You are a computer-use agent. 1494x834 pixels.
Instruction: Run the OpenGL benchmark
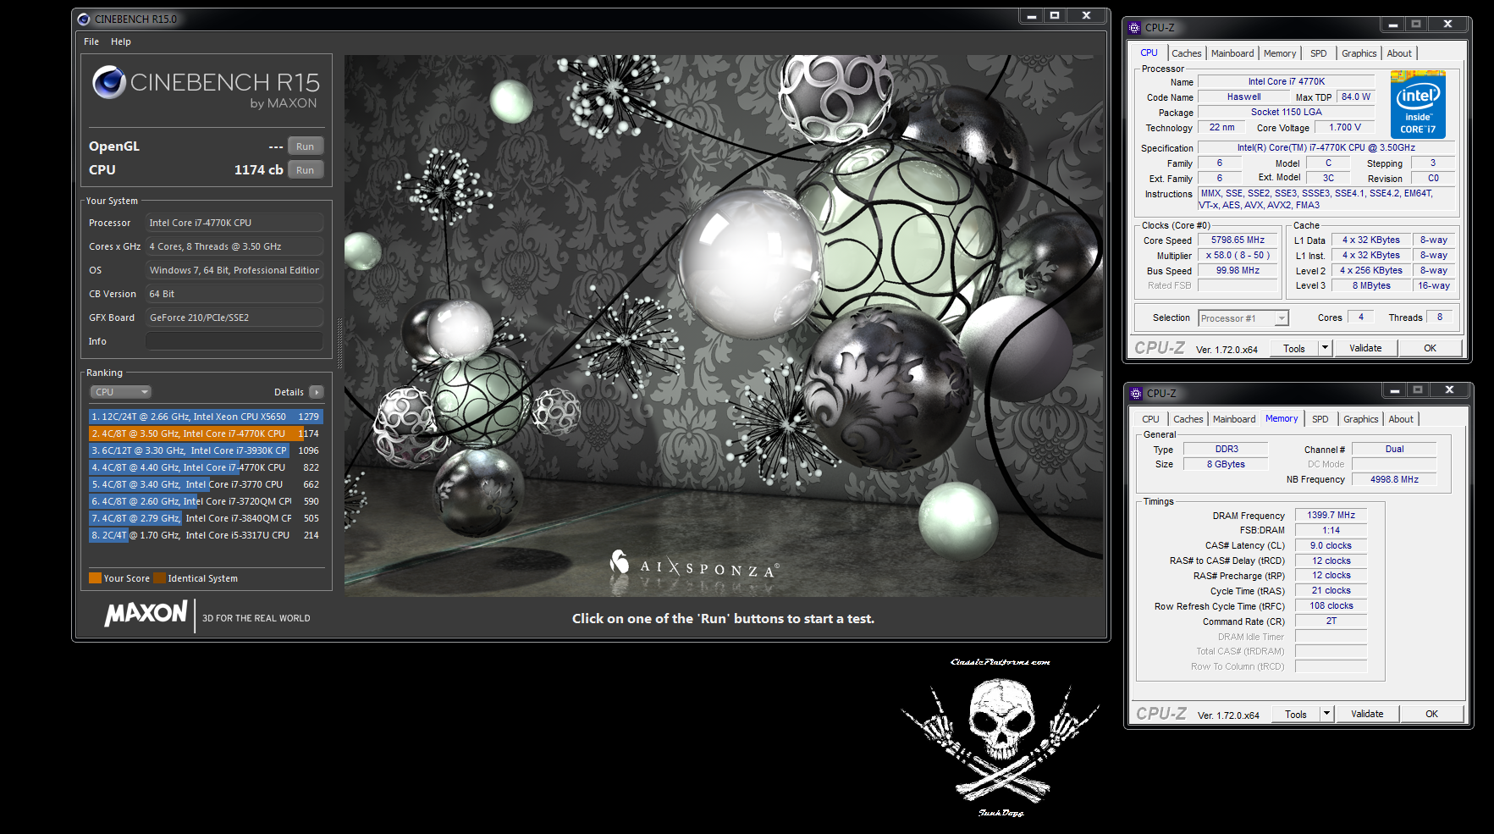point(305,146)
